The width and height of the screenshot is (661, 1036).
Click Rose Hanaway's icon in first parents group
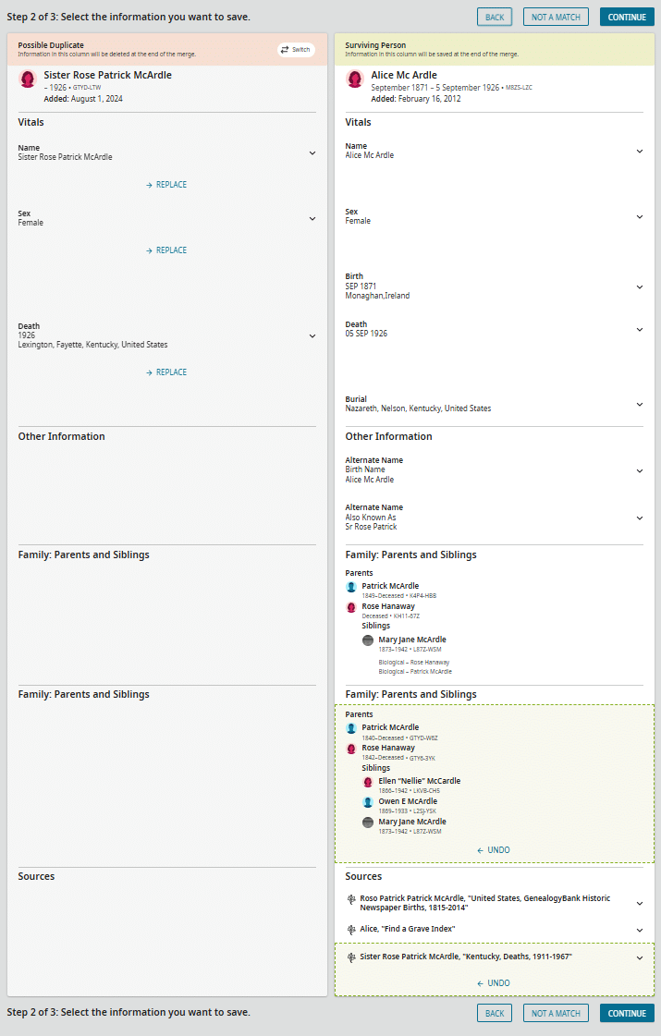(351, 607)
